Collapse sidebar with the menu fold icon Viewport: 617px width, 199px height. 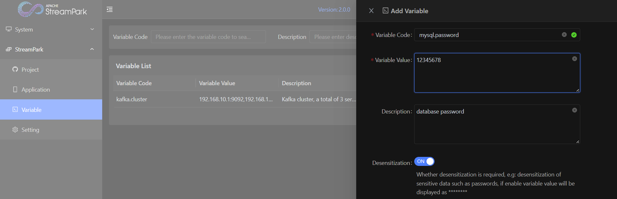click(x=110, y=9)
